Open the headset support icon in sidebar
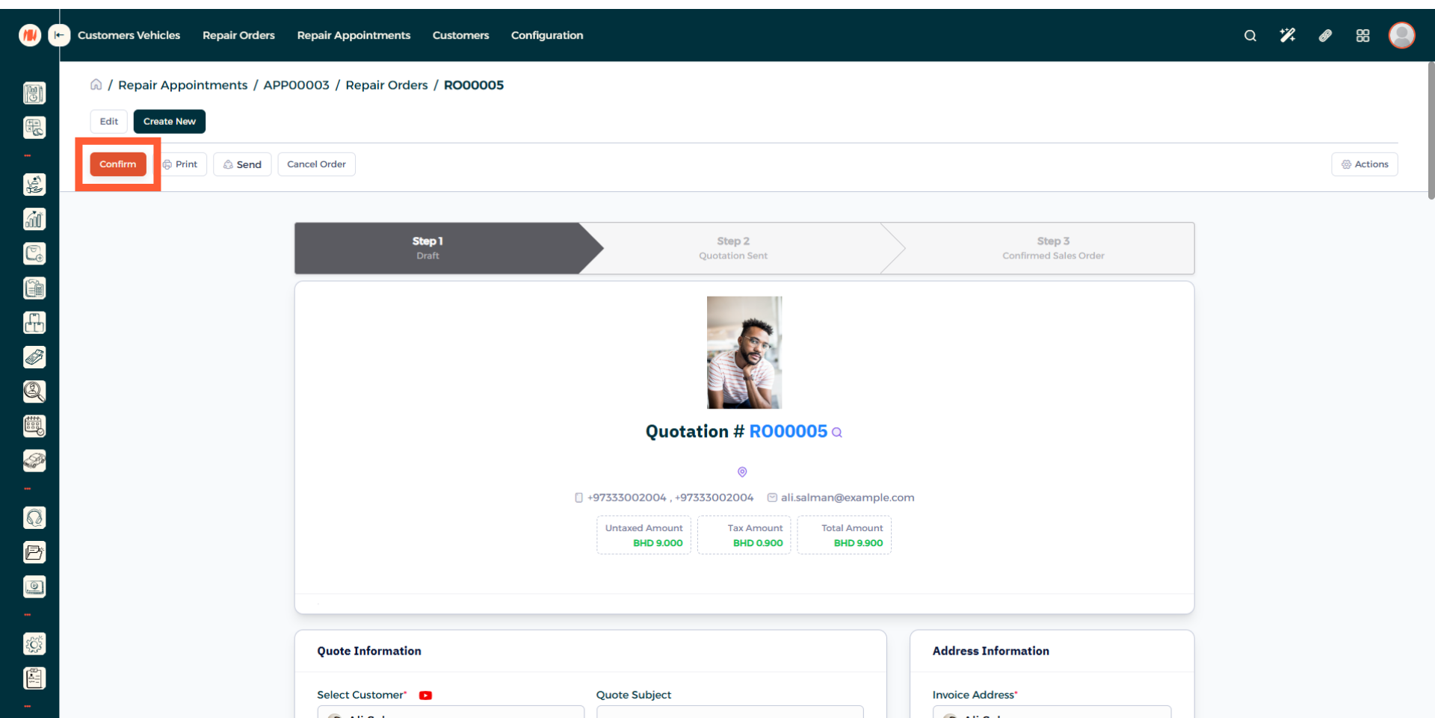This screenshot has width=1435, height=718. click(x=34, y=518)
